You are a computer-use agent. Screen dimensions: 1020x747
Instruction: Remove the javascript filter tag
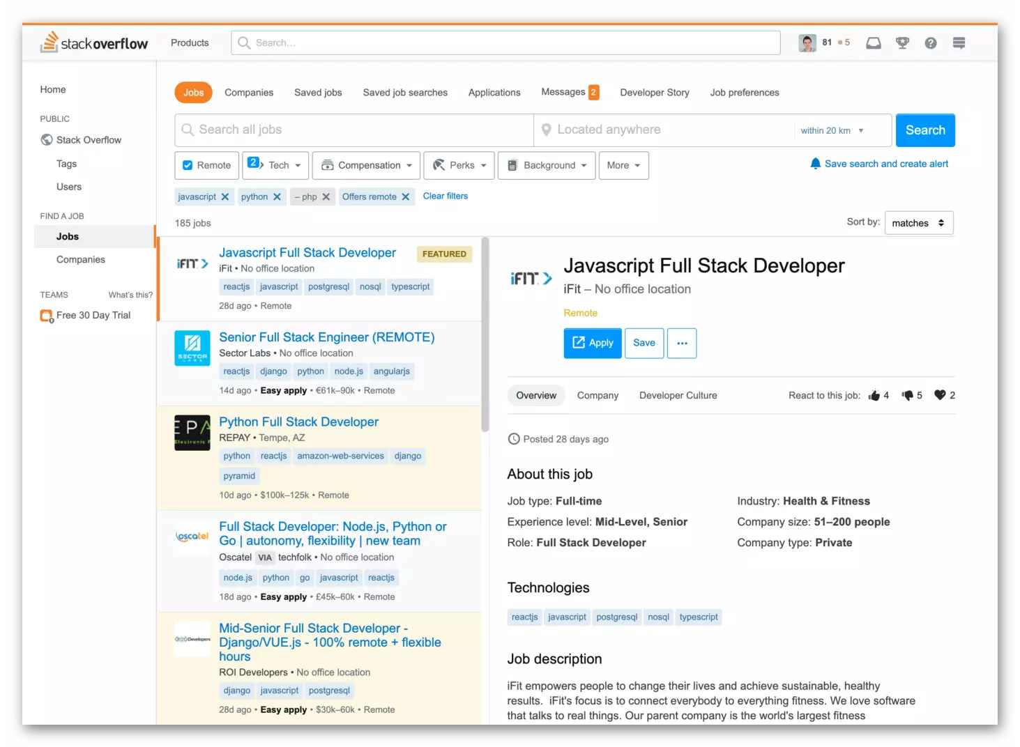(x=225, y=197)
